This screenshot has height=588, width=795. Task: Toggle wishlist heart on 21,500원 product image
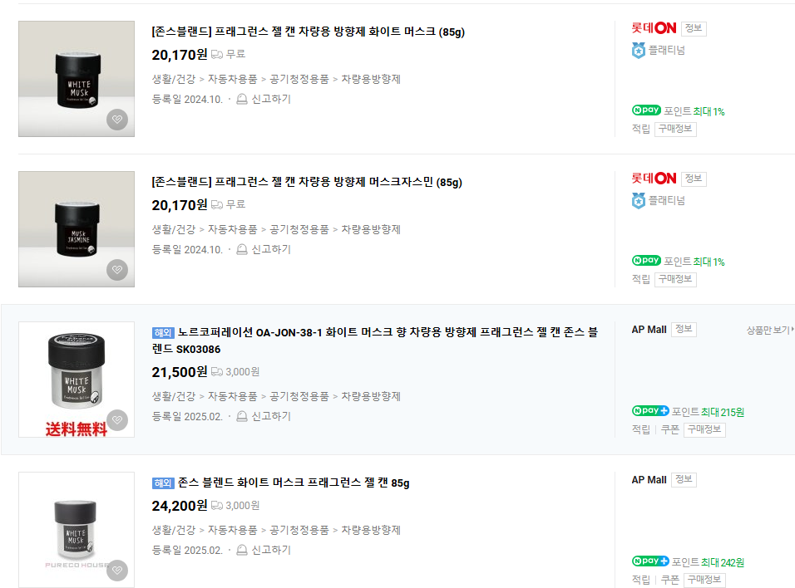click(117, 420)
